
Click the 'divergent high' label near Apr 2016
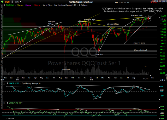coord(113,24)
